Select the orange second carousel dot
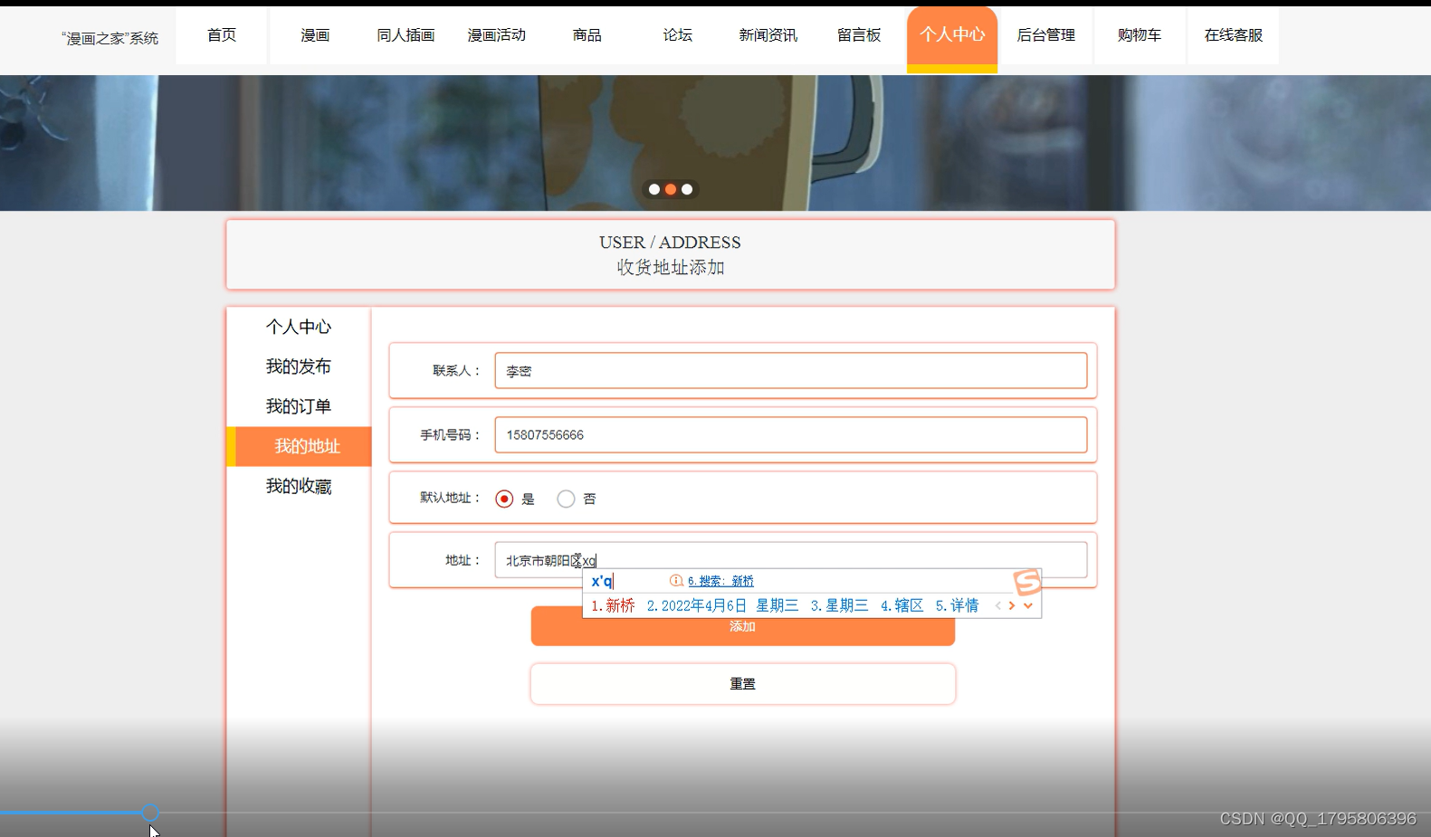The image size is (1431, 837). [x=671, y=189]
